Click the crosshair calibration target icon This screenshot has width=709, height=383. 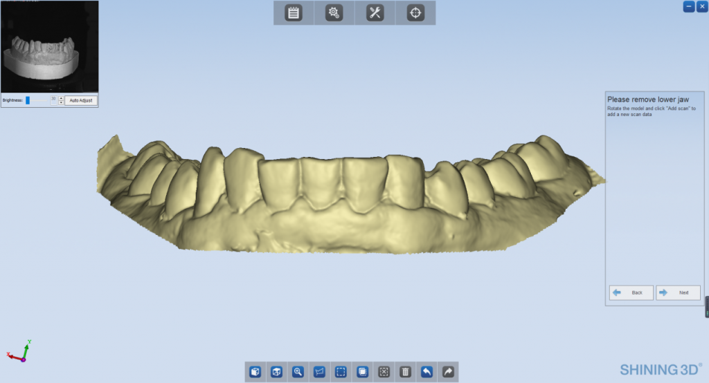[x=415, y=12]
